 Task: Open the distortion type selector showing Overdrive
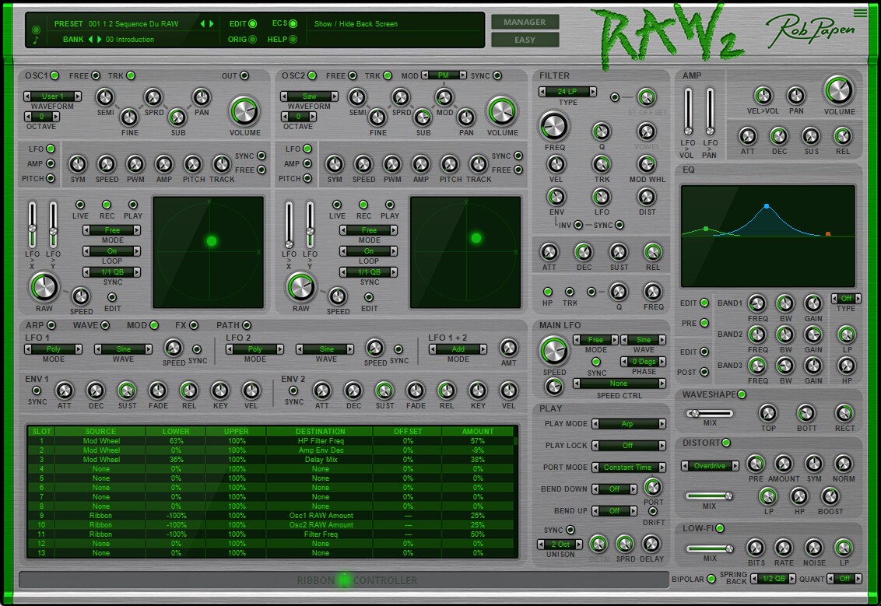710,466
